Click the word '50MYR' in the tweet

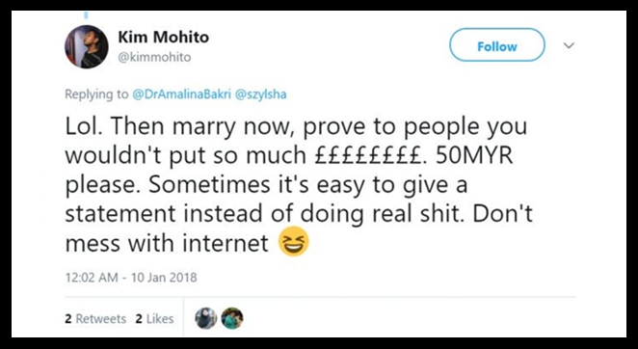[474, 155]
